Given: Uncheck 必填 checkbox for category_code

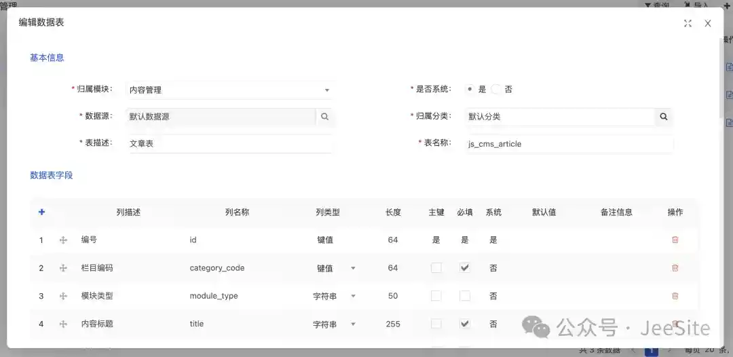Looking at the screenshot, I should [x=465, y=268].
